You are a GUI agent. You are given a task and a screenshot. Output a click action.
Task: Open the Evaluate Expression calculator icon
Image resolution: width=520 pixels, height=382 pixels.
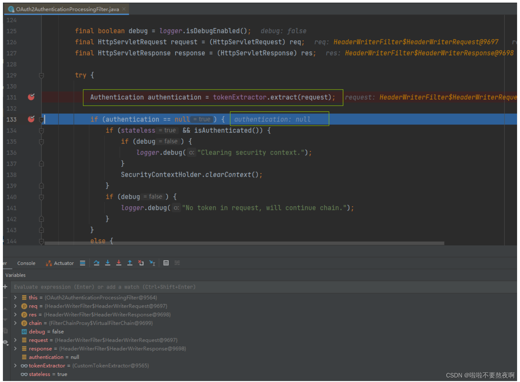(166, 263)
